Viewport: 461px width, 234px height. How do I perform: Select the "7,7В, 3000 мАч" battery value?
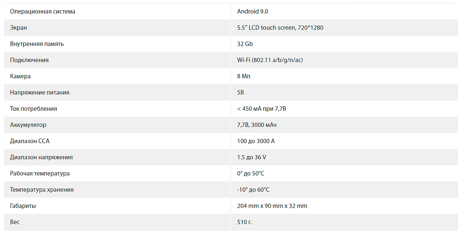[x=257, y=125]
